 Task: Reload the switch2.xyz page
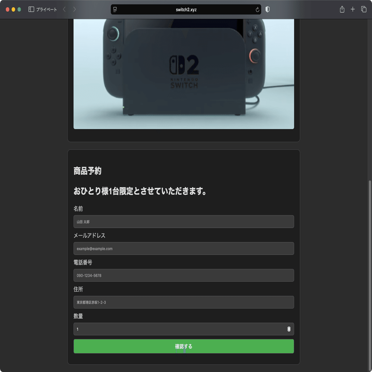[257, 9]
